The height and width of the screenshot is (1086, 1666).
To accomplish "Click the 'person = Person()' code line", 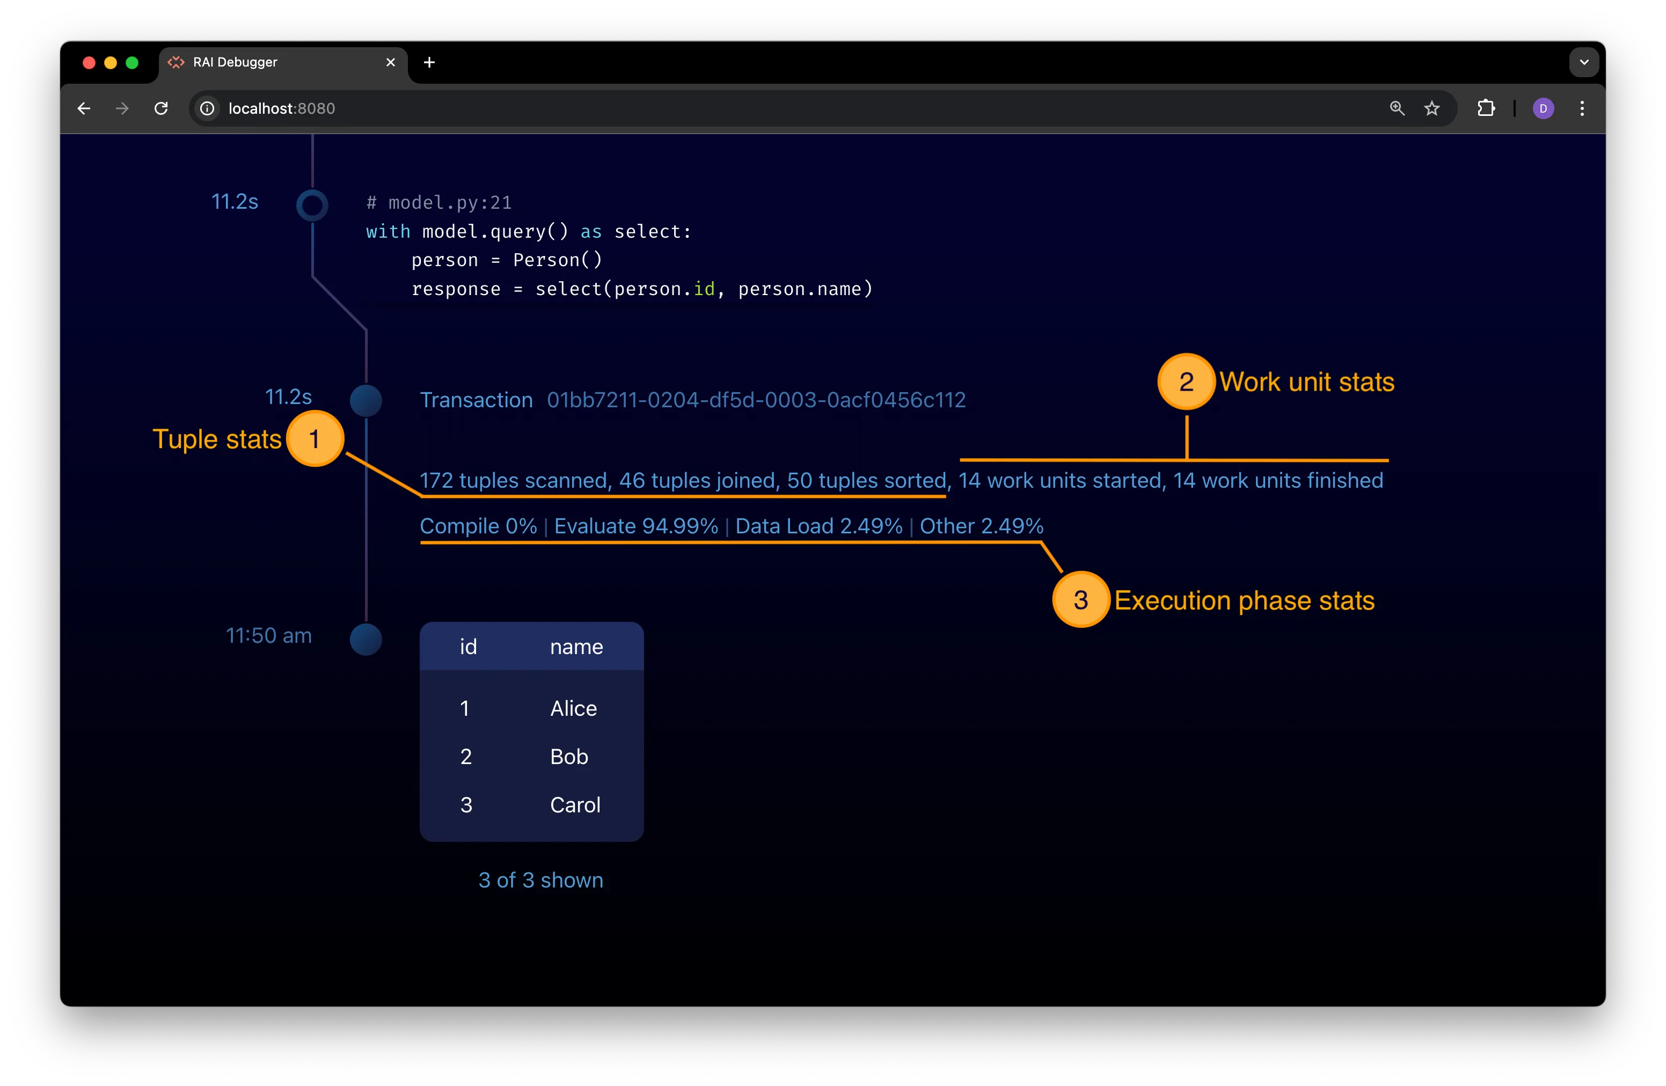I will pyautogui.click(x=506, y=260).
